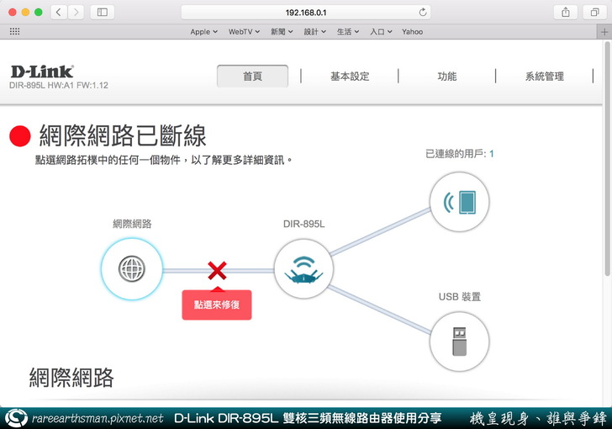This screenshot has width=612, height=429.
Task: Go back with Safari back arrow
Action: pyautogui.click(x=59, y=13)
